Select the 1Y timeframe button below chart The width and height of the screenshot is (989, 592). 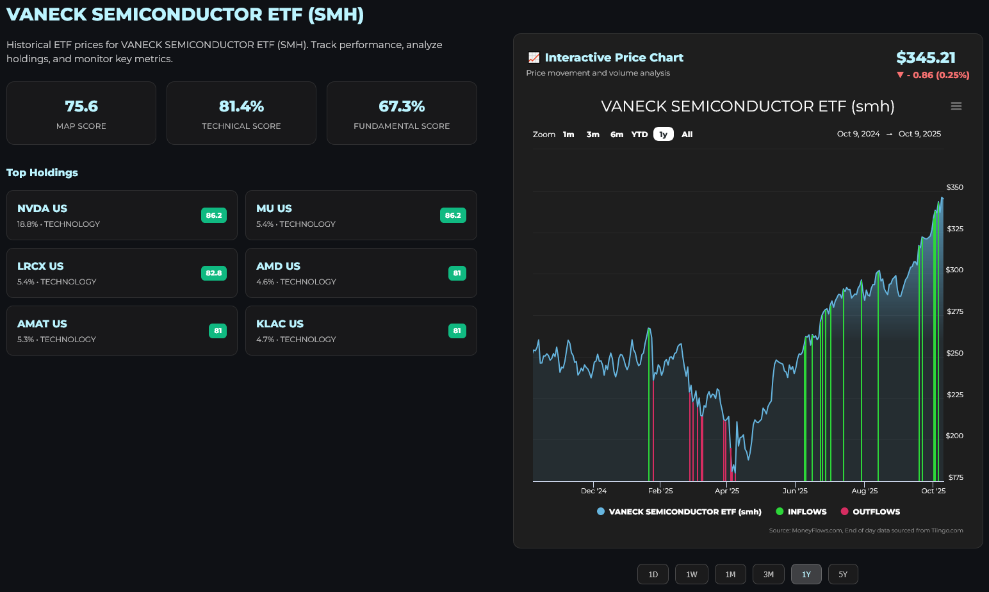coord(806,574)
